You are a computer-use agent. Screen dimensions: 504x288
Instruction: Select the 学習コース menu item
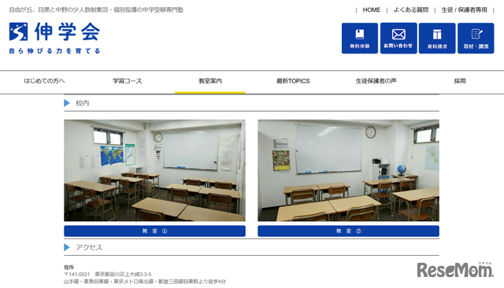pos(128,81)
